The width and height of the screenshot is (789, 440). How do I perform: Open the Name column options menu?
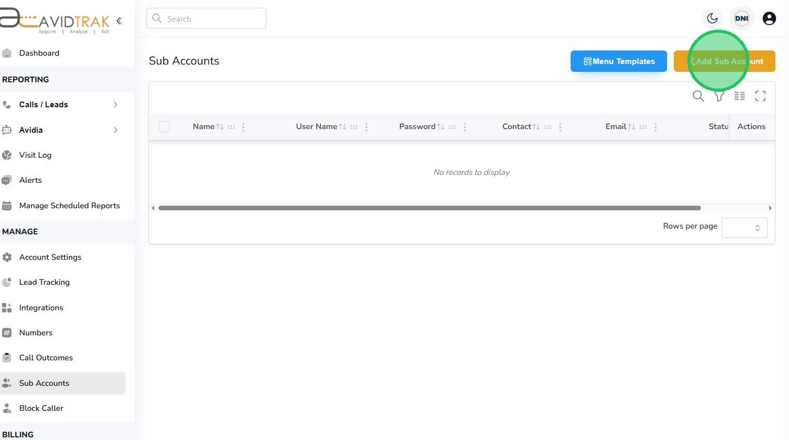(243, 127)
